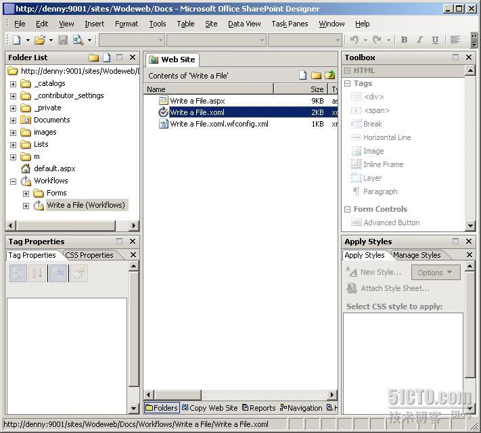The width and height of the screenshot is (481, 433).
Task: Open the Navigation view
Action: click(301, 408)
